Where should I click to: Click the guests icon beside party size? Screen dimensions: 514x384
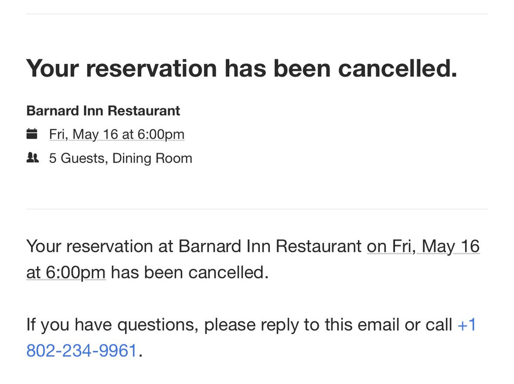click(x=32, y=158)
